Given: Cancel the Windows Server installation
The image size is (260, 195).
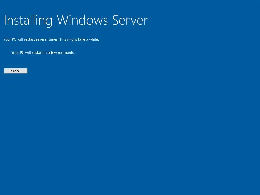Looking at the screenshot, I should point(16,71).
